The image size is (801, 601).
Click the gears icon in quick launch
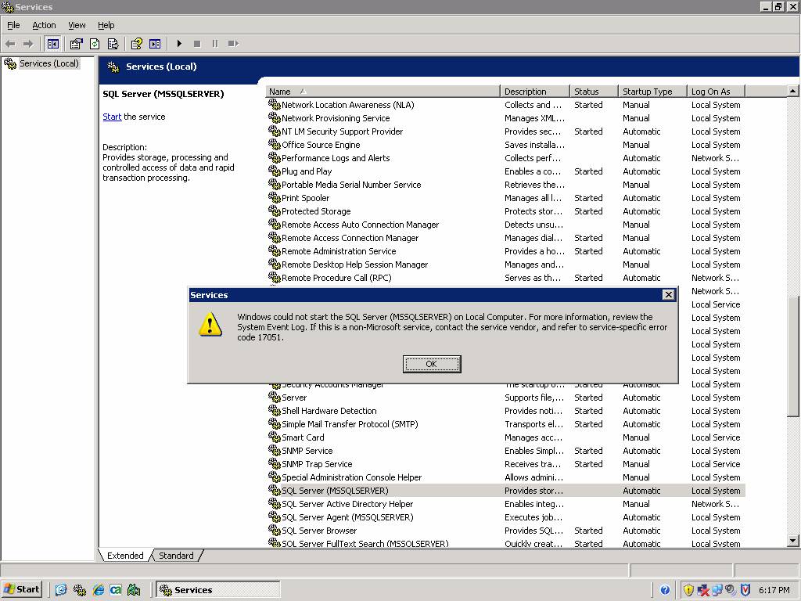click(80, 590)
